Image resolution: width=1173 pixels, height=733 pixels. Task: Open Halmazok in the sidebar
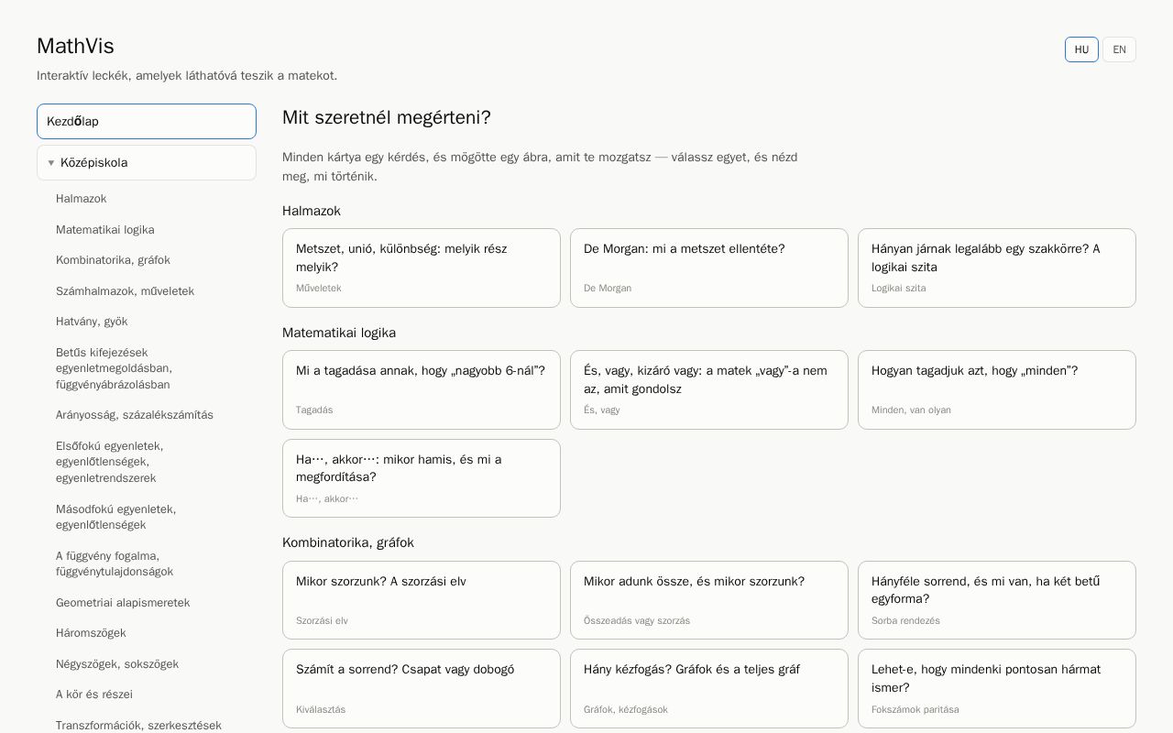tap(81, 199)
